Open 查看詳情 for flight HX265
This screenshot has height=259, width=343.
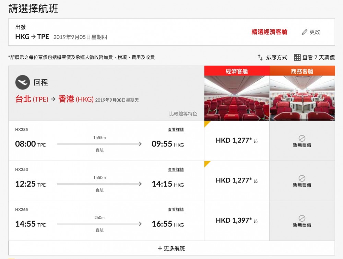[175, 209]
